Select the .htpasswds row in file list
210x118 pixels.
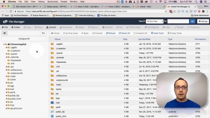pos(129,62)
